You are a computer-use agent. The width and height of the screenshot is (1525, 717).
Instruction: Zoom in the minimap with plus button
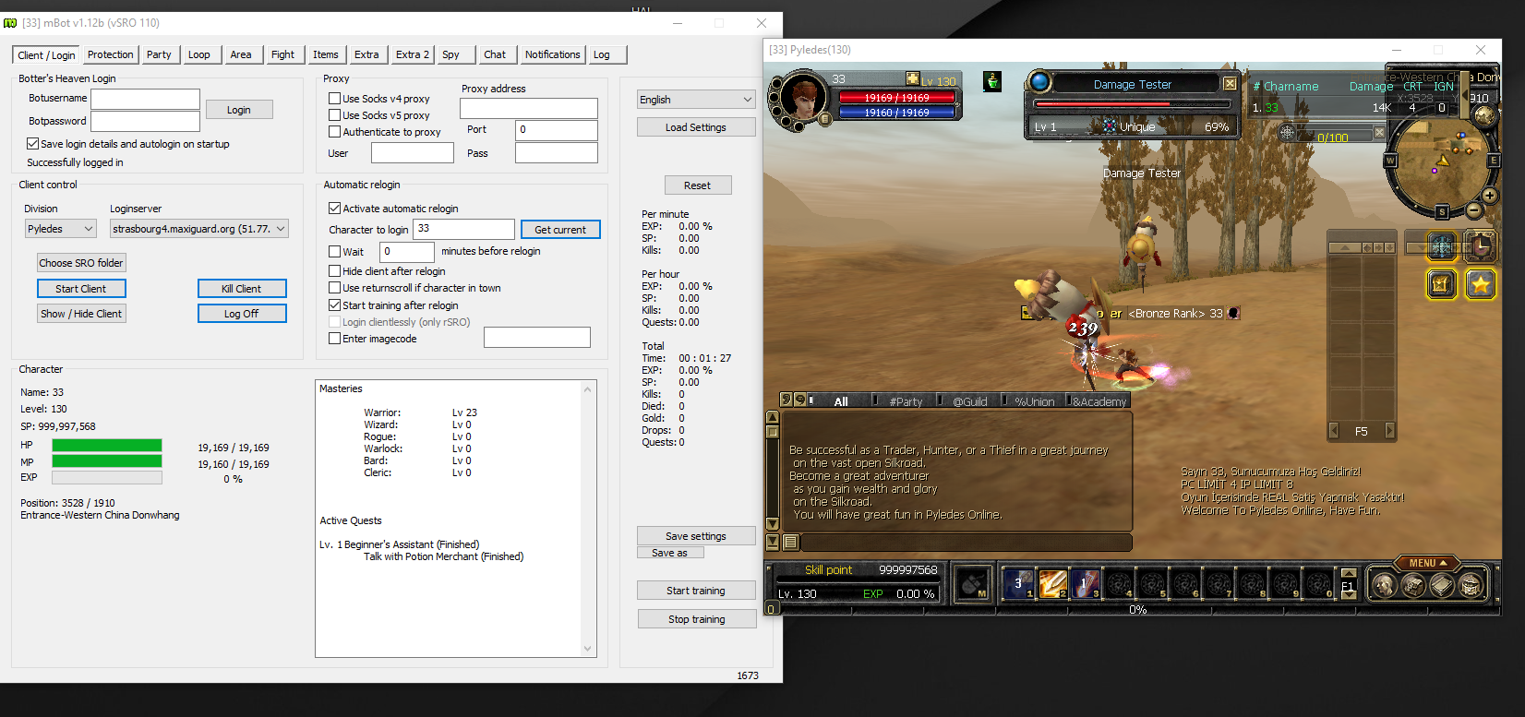(x=1489, y=196)
